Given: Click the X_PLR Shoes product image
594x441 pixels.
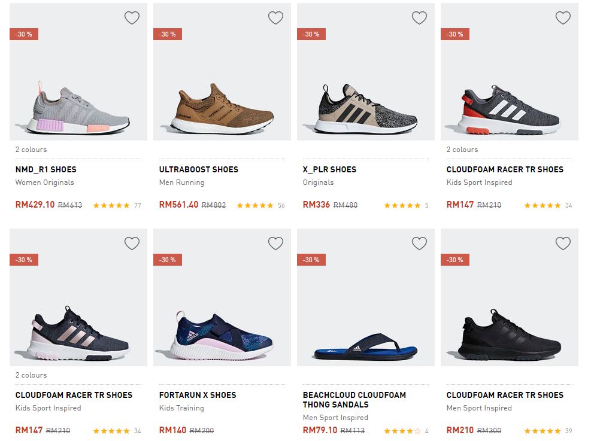Looking at the screenshot, I should click(x=365, y=108).
